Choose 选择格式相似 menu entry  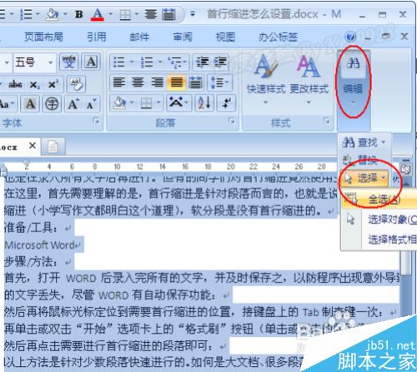(x=379, y=240)
